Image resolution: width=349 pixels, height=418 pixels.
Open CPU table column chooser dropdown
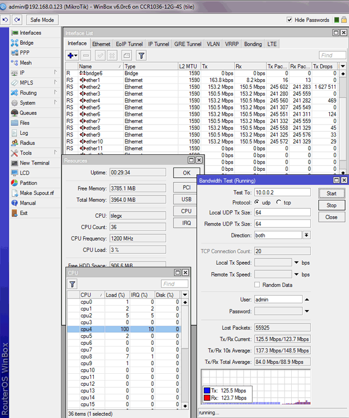185,295
